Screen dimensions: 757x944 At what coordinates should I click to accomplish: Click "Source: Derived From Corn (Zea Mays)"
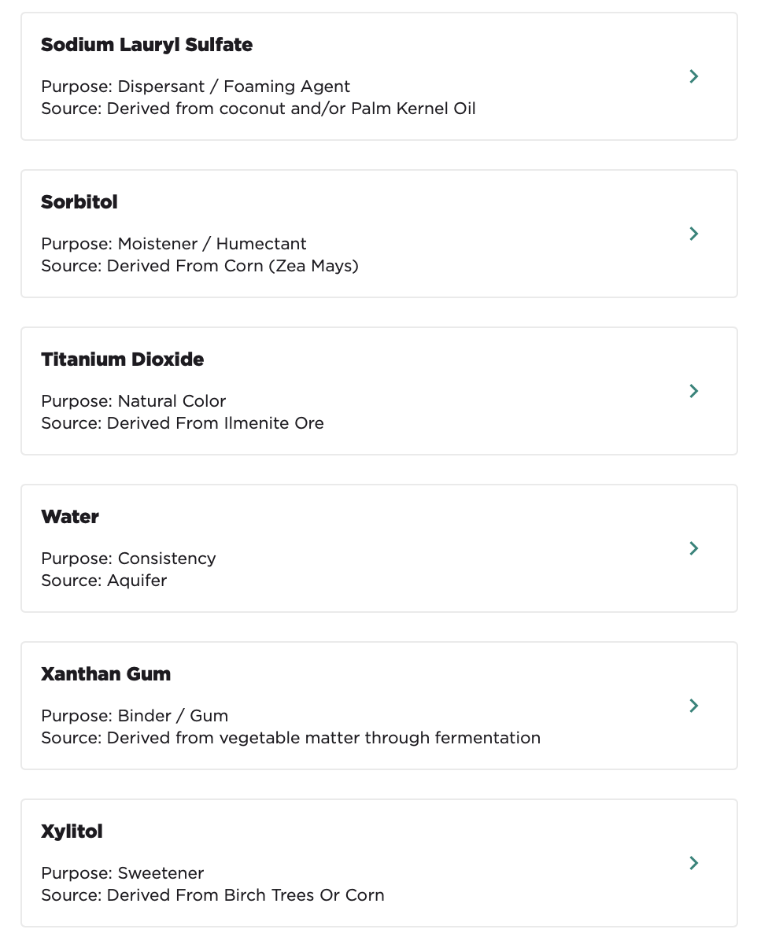click(x=200, y=266)
